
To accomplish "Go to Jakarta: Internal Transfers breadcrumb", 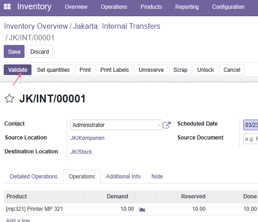I will click(x=117, y=26).
